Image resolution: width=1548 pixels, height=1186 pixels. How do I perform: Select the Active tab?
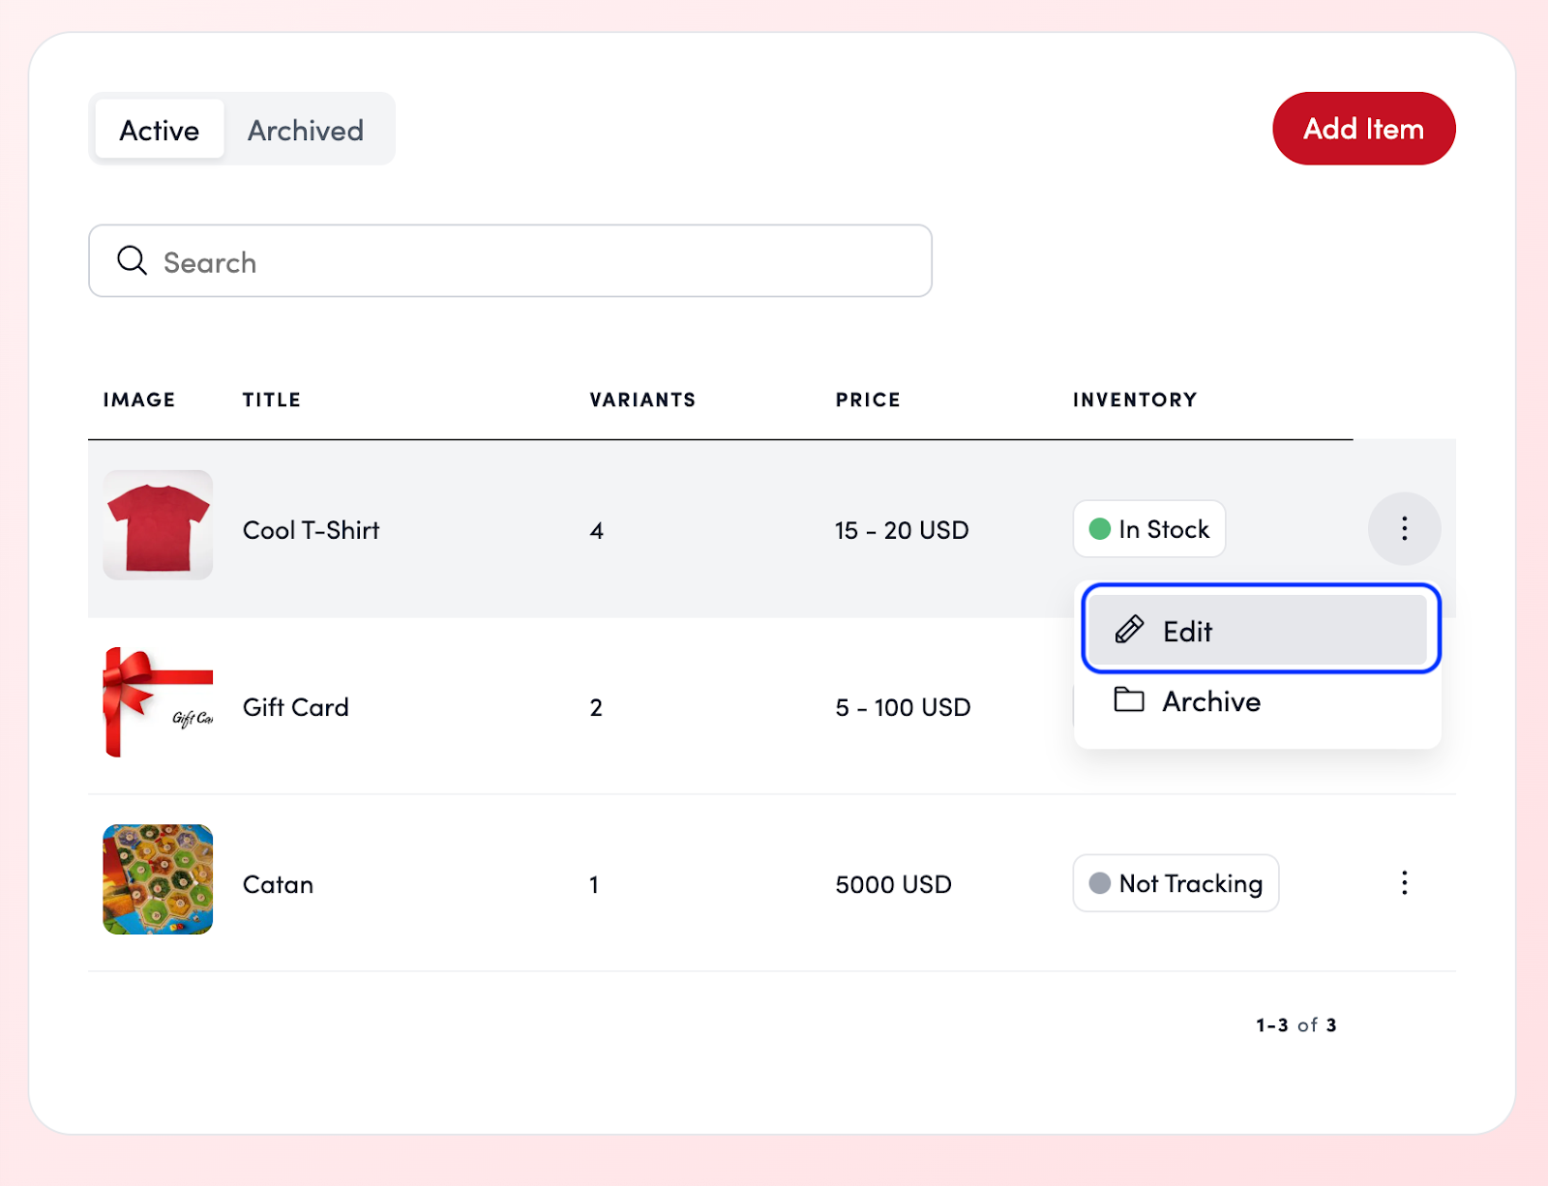click(160, 130)
